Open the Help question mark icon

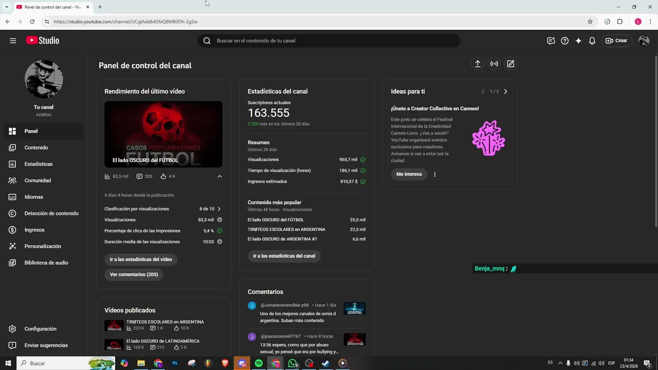tap(564, 41)
